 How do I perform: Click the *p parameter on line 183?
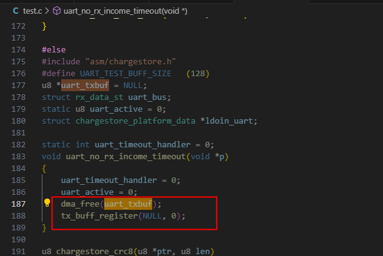tap(220, 157)
